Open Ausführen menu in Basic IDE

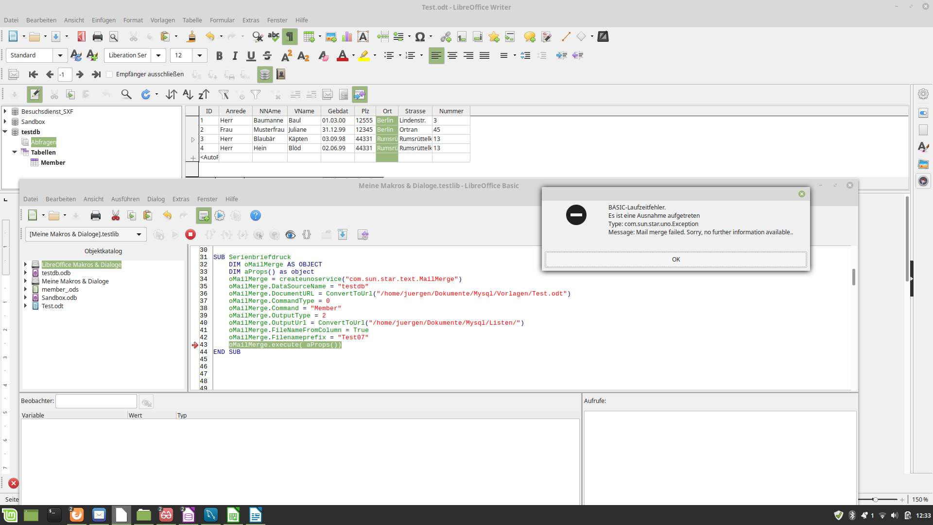click(x=125, y=199)
